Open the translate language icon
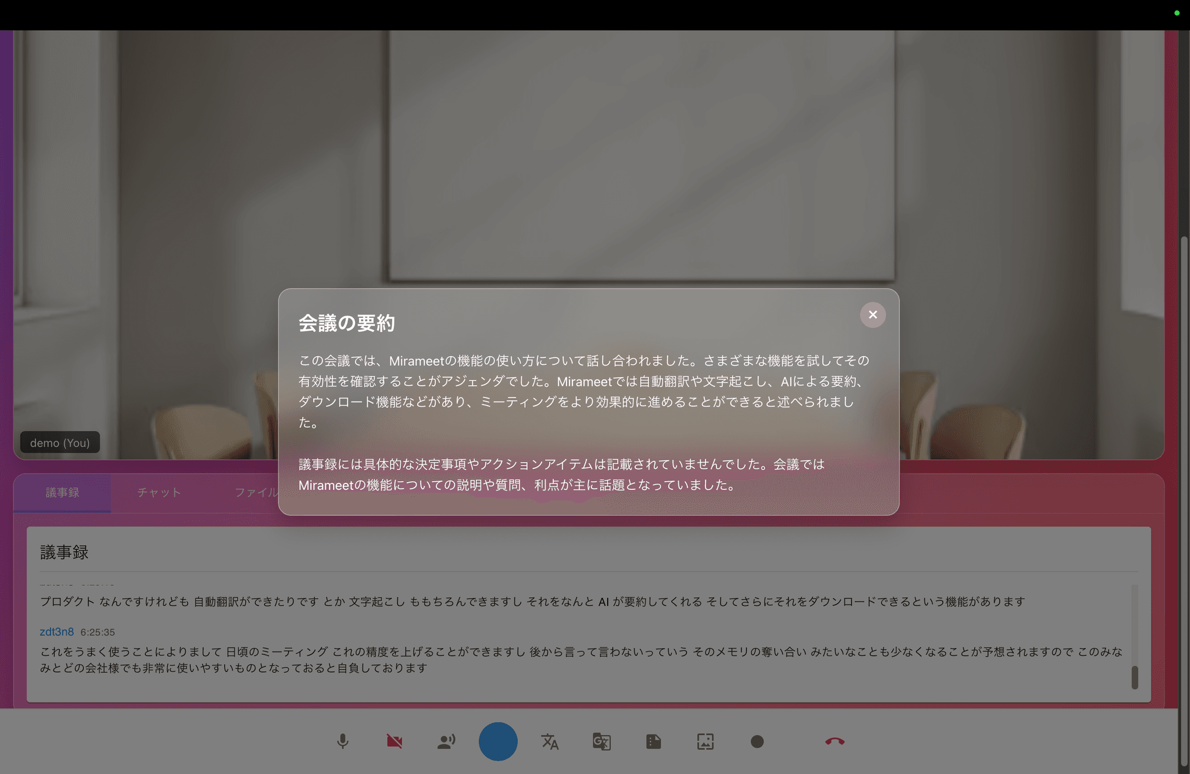The height and width of the screenshot is (774, 1190). point(550,741)
